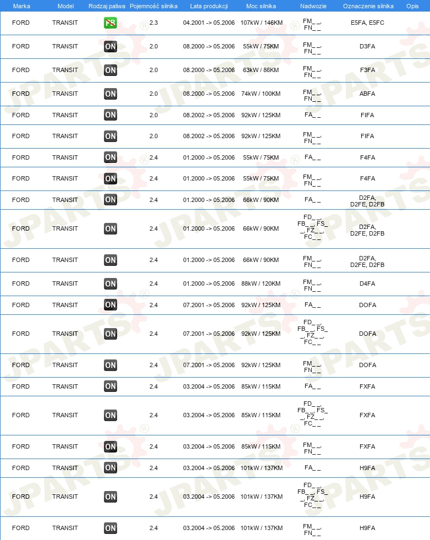Click the Pojemność silnika column header

tap(153, 6)
